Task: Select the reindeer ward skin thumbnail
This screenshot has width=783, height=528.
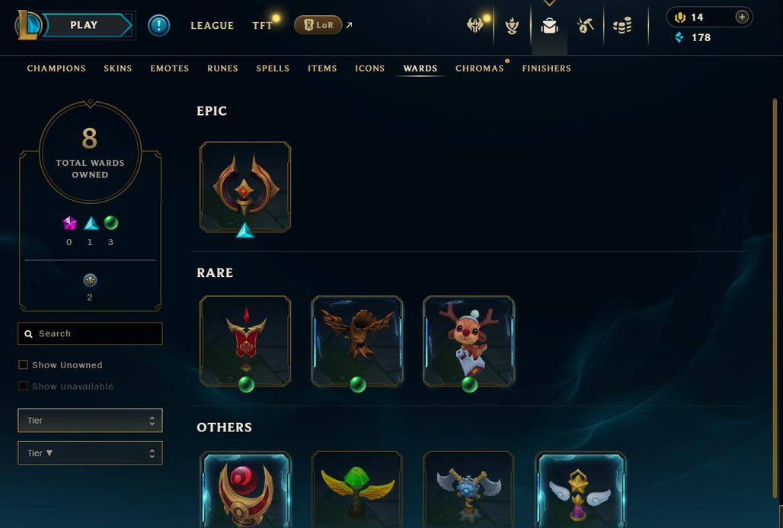Action: (x=468, y=342)
